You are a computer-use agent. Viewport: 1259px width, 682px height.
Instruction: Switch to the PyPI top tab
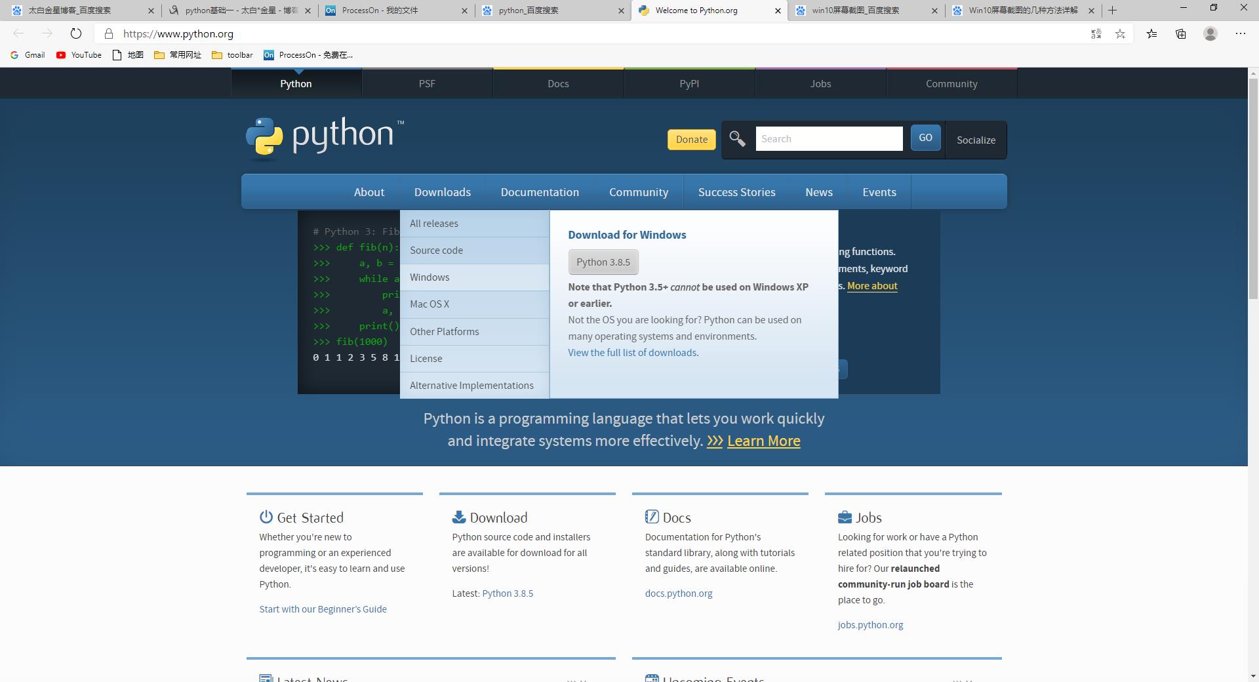[x=689, y=83]
